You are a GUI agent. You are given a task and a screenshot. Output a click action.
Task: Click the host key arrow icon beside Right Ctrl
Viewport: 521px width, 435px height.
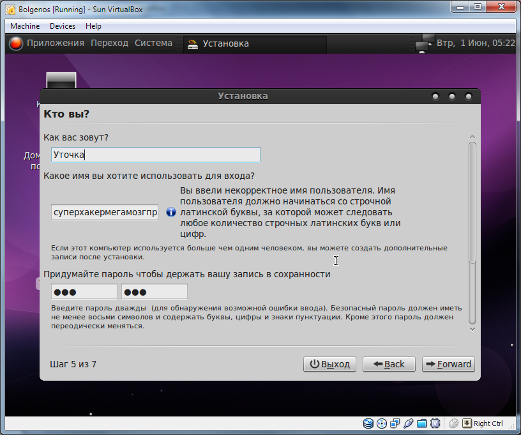(467, 424)
